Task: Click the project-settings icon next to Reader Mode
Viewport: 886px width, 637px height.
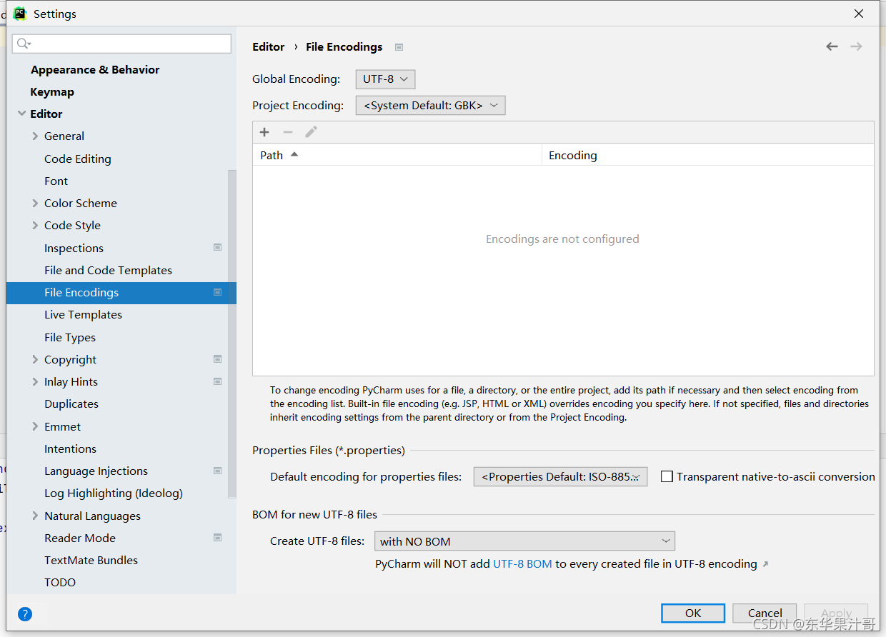Action: point(218,537)
